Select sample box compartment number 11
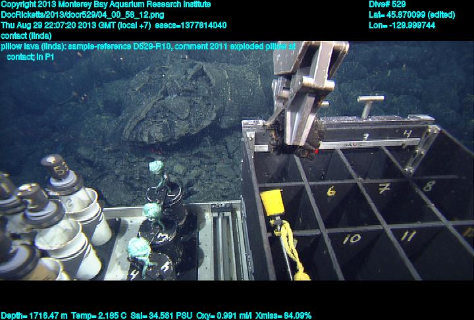This screenshot has width=474, height=320. 408,236
